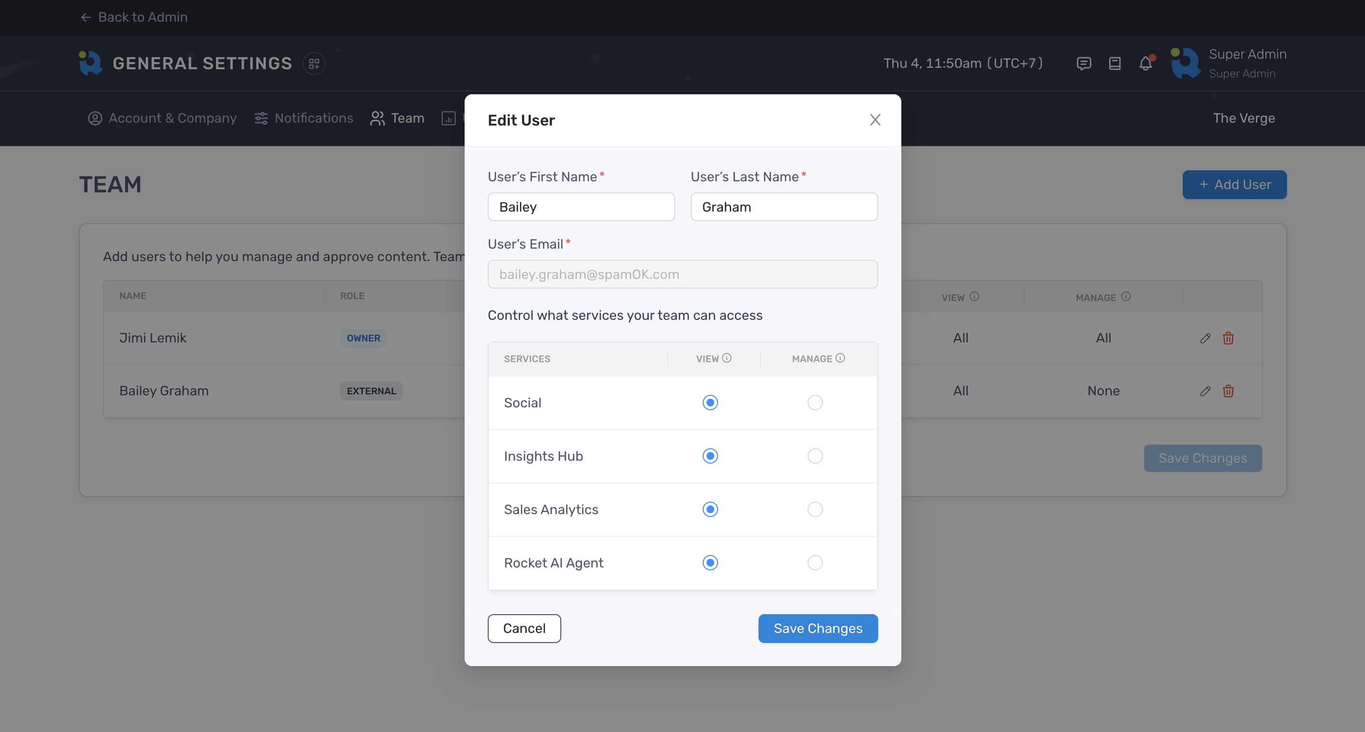Select Manage access for Insights Hub
This screenshot has width=1365, height=732.
click(x=815, y=456)
